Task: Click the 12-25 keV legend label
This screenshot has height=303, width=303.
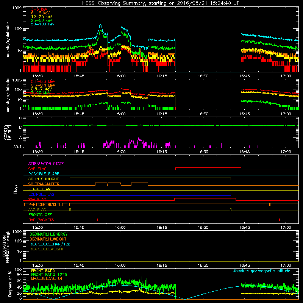Action: click(x=42, y=17)
